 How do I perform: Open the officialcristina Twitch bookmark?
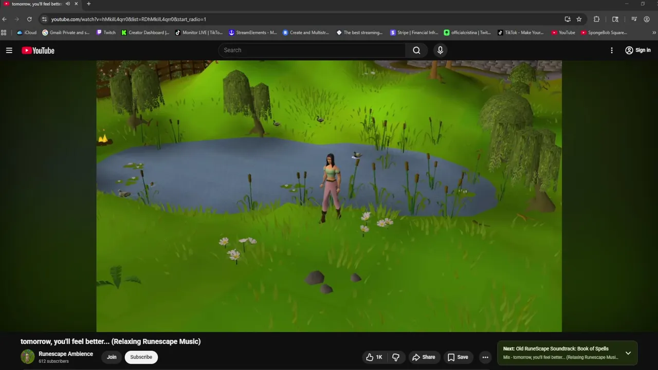pyautogui.click(x=467, y=32)
